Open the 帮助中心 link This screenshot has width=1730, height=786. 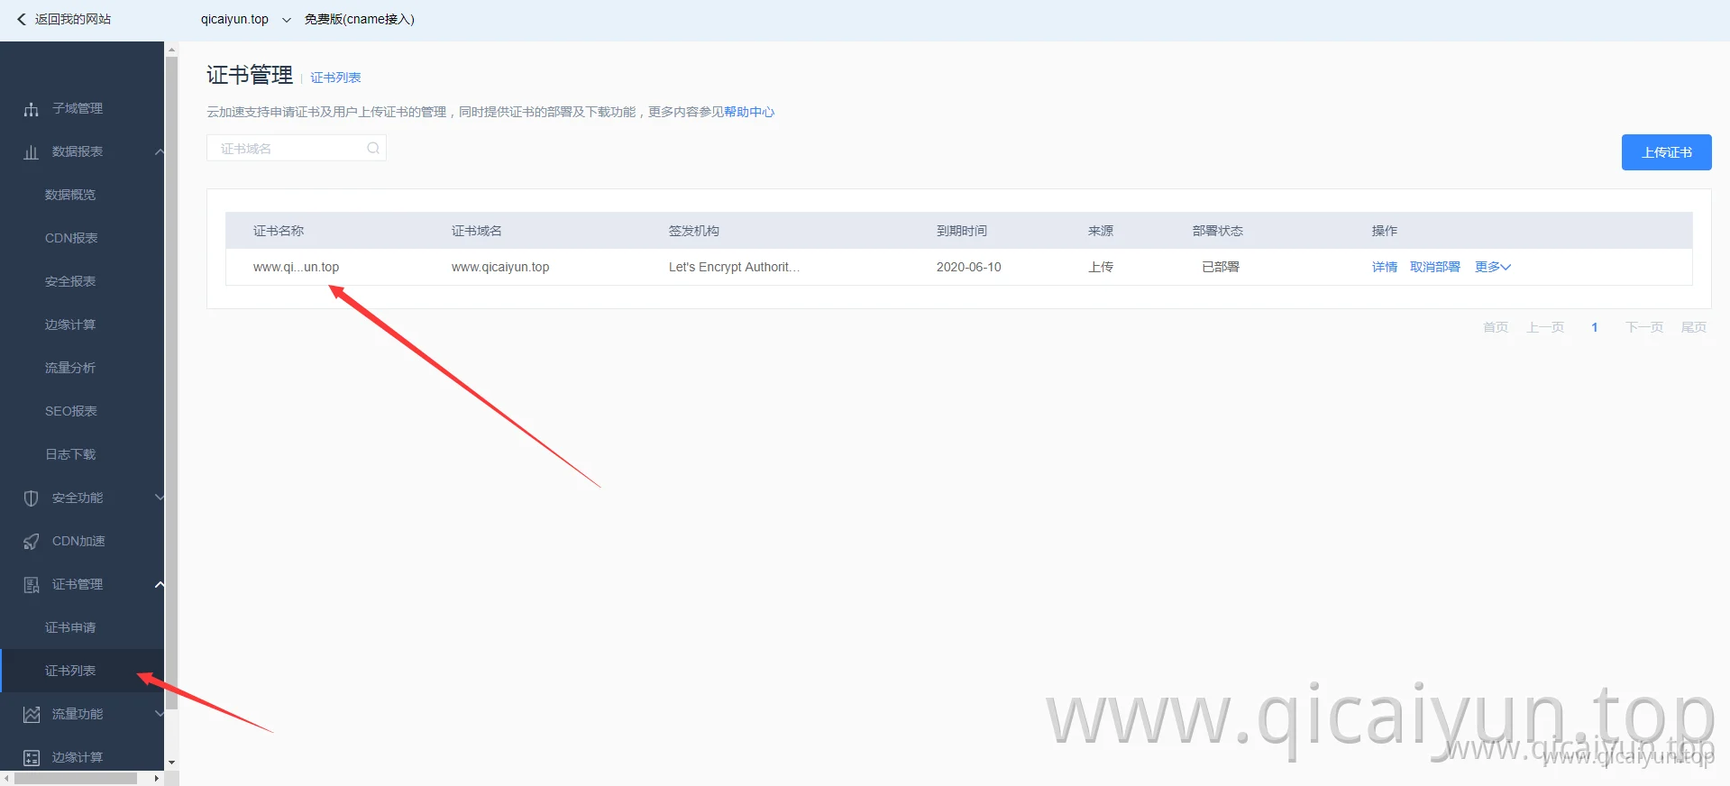click(749, 112)
